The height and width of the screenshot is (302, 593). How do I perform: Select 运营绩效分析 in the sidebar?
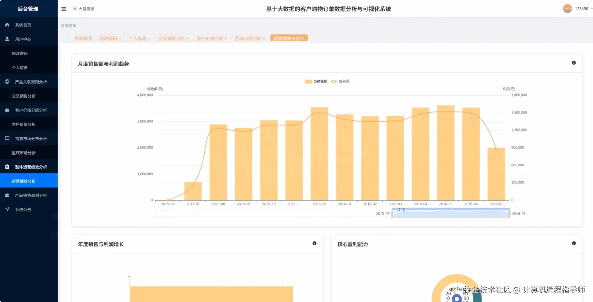coord(29,181)
